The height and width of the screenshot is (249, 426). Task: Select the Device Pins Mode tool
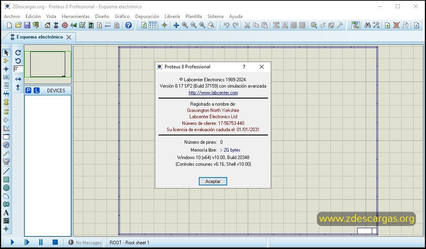[6, 120]
